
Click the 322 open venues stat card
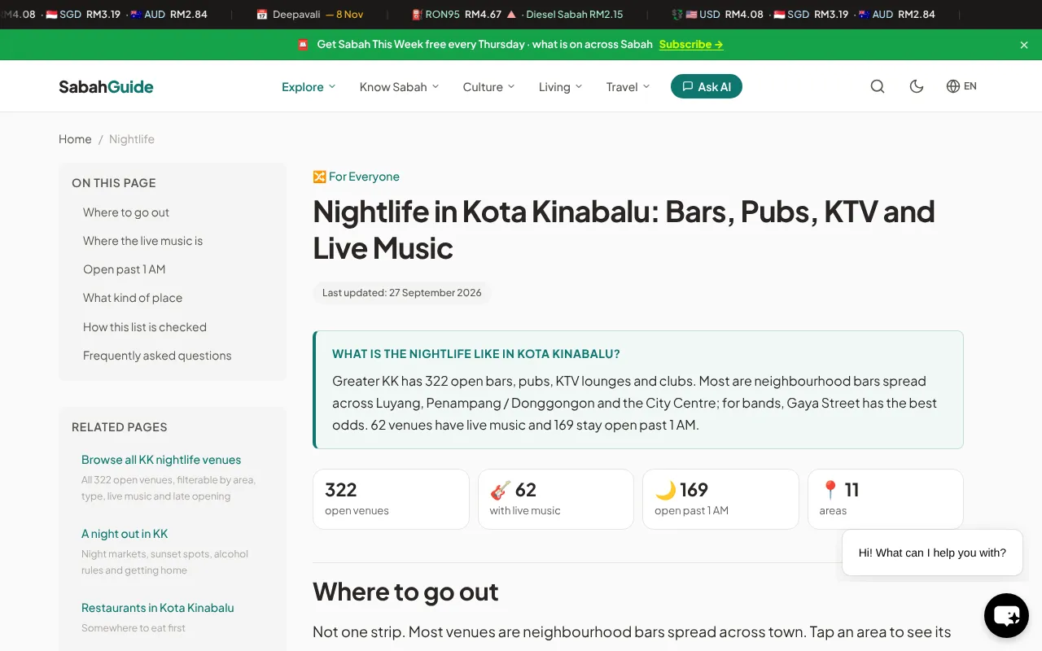coord(391,499)
